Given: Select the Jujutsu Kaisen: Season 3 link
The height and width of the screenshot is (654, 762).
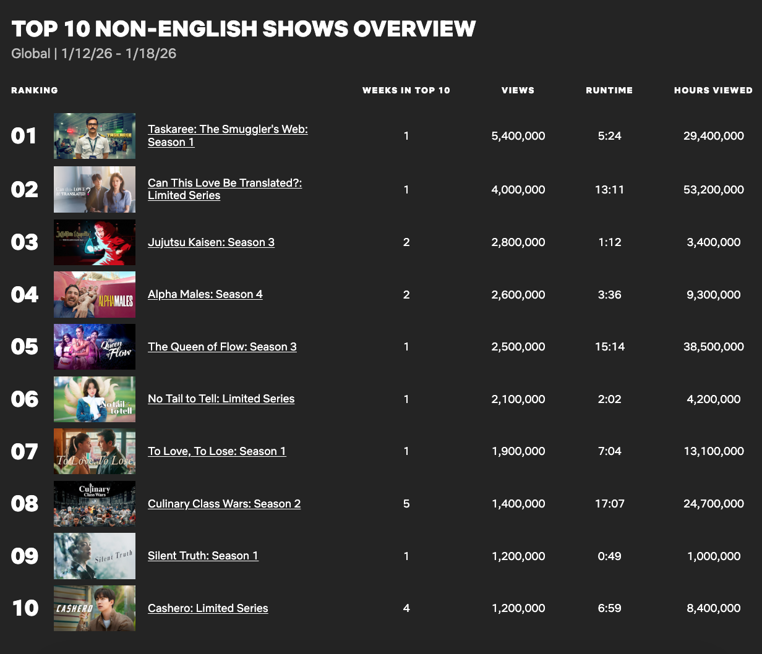Looking at the screenshot, I should click(211, 242).
